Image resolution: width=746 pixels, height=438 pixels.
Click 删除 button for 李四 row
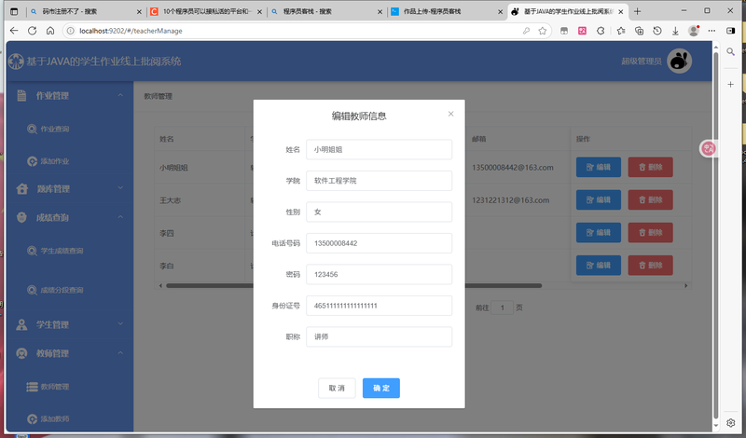(650, 233)
